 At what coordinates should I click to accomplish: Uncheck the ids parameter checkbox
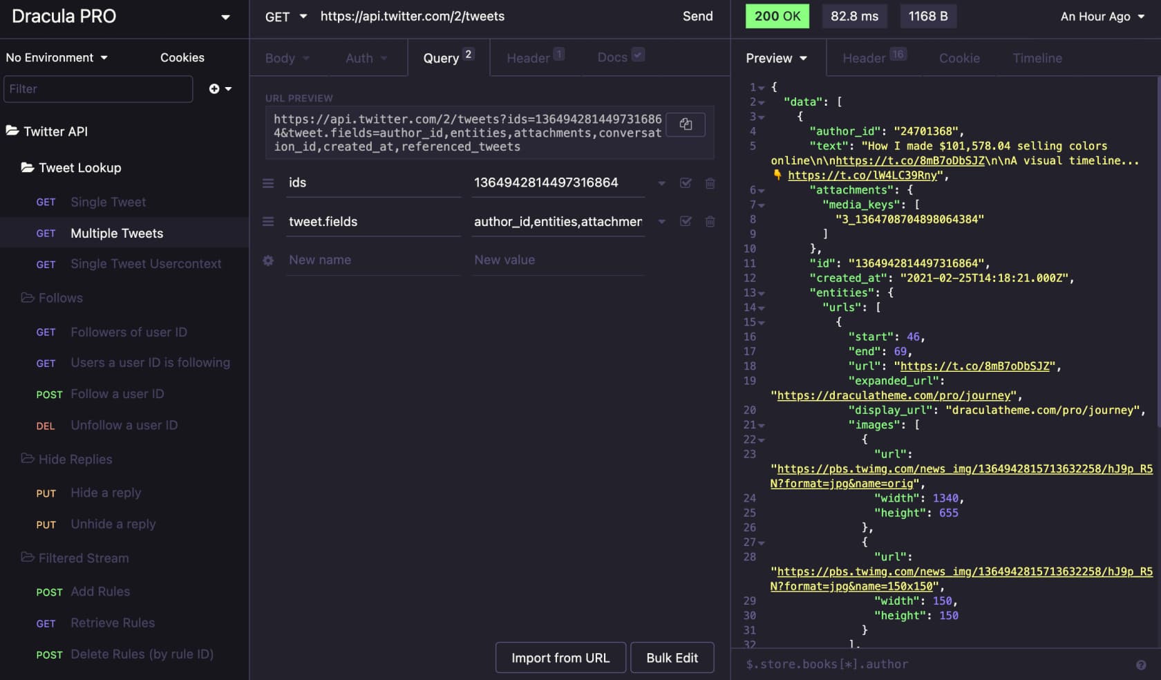[x=686, y=183]
